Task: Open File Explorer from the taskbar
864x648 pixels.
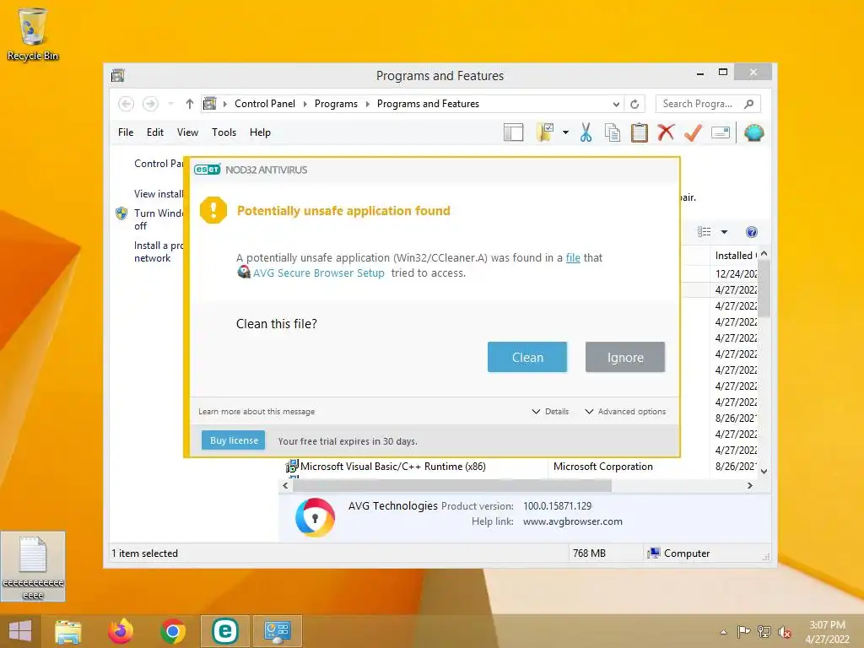Action: tap(67, 631)
